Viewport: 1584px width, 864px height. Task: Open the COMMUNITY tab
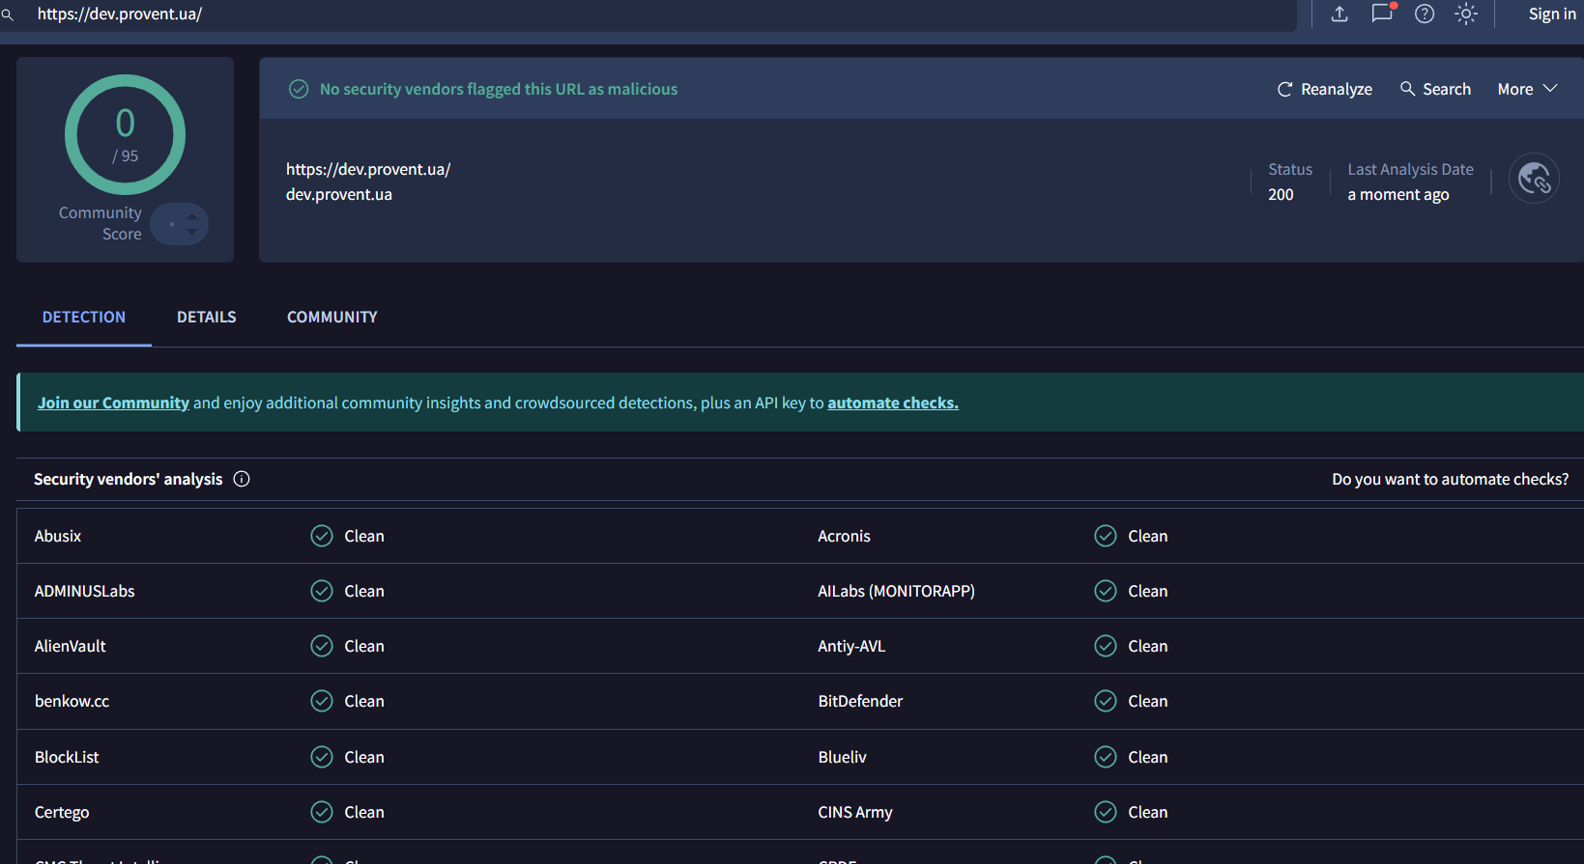tap(331, 317)
